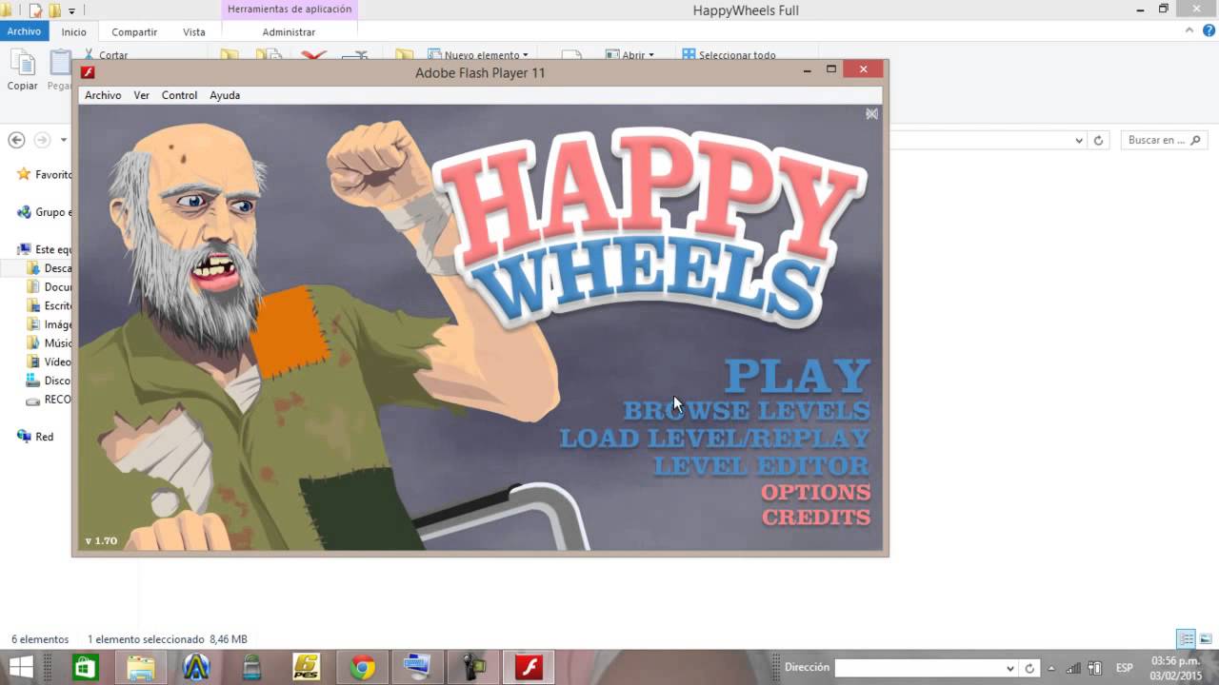Refresh the Explorer folder view
1219x685 pixels.
[x=1098, y=140]
